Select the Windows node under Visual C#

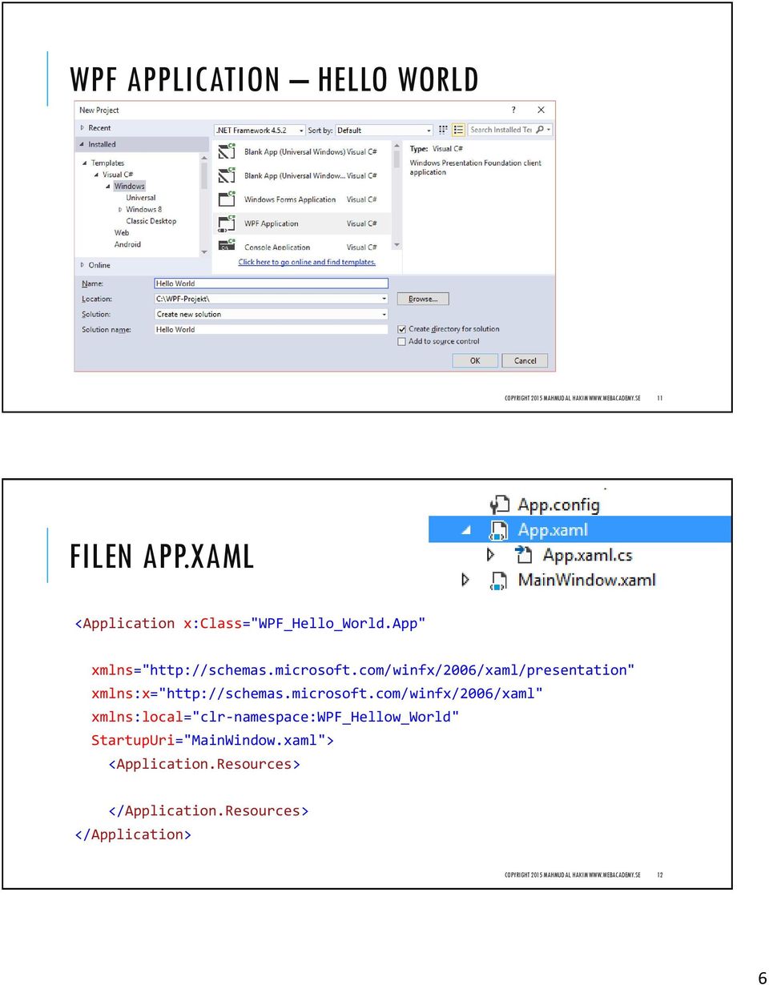click(129, 187)
